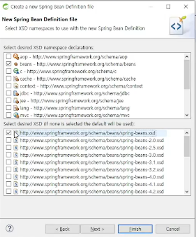Screen dimensions: 196x237
Task: Select the spring-beans-4.2.xsd URL text
Action: point(92,191)
